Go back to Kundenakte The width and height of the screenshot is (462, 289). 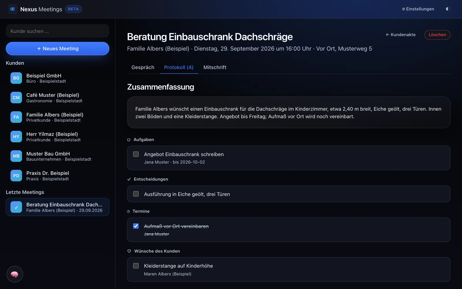(x=401, y=35)
